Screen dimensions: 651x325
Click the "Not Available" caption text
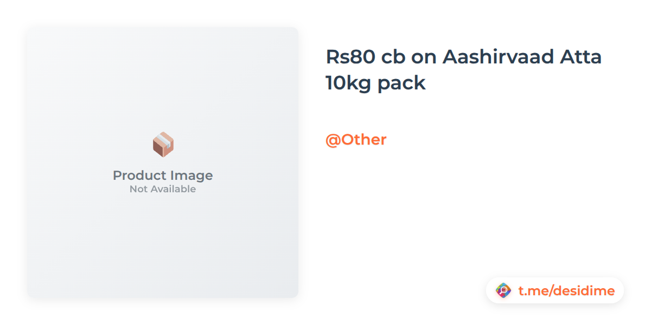[163, 189]
